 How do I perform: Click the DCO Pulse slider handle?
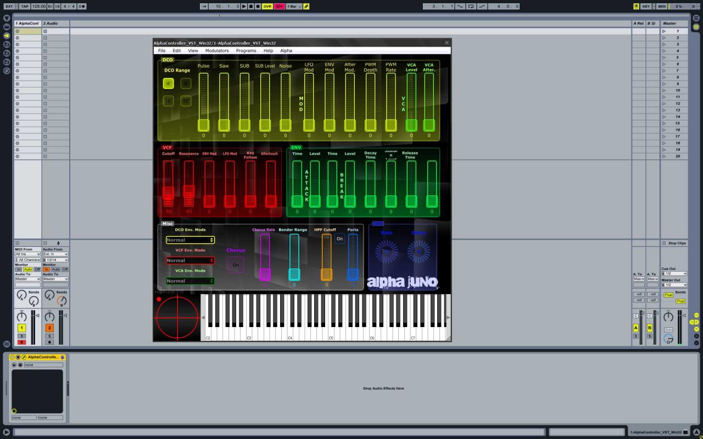[203, 125]
